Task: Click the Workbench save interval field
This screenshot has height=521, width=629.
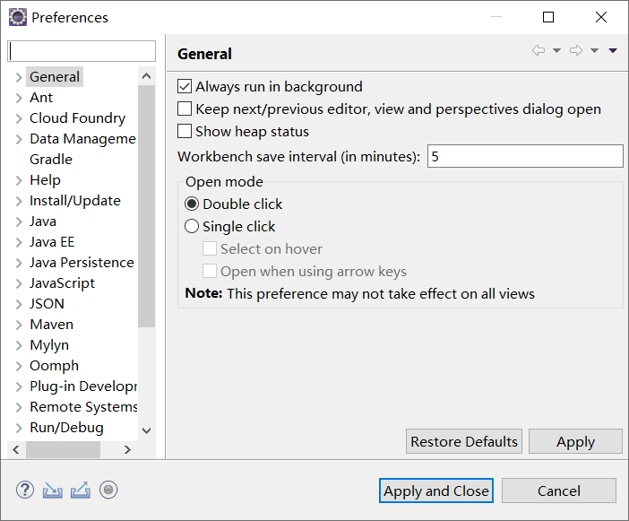Action: pyautogui.click(x=525, y=157)
